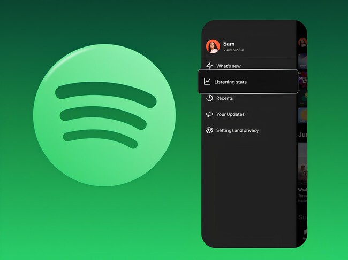This screenshot has height=260, width=348.
Task: Open the What's new menu entry
Action: point(228,66)
